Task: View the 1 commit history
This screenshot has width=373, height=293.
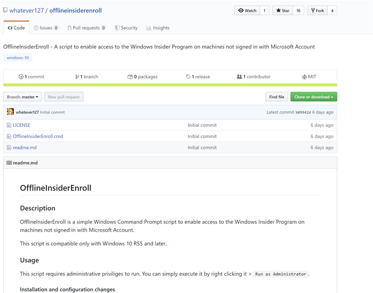Action: pyautogui.click(x=31, y=77)
